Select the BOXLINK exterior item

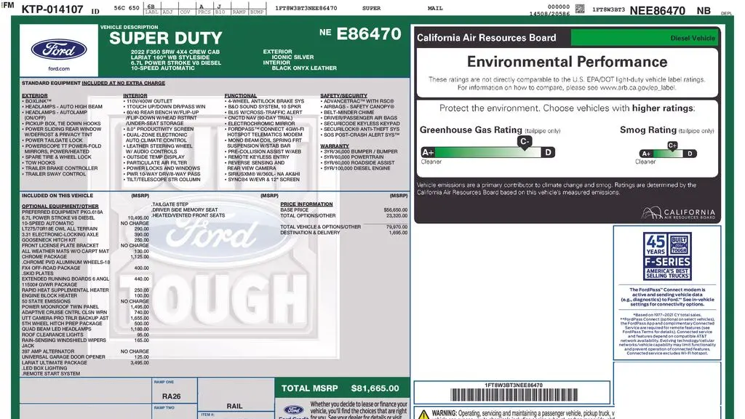click(x=38, y=101)
